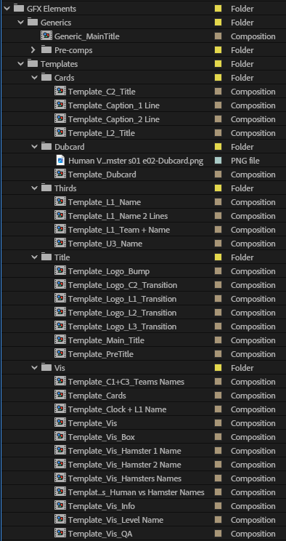This screenshot has height=541, width=286.
Task: Expand the Pre-comps folder
Action: tap(33, 50)
